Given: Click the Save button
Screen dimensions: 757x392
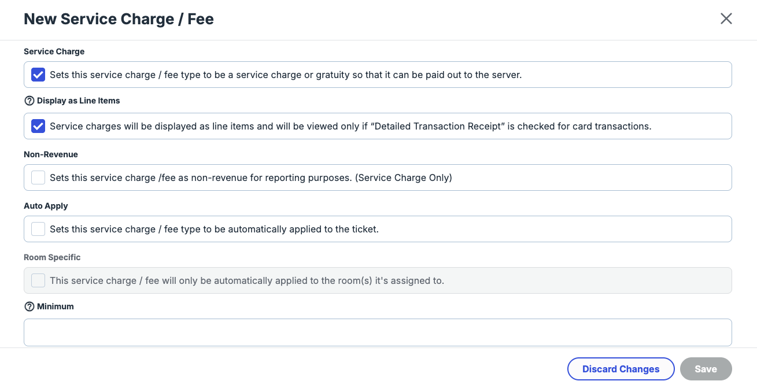Looking at the screenshot, I should (x=706, y=369).
